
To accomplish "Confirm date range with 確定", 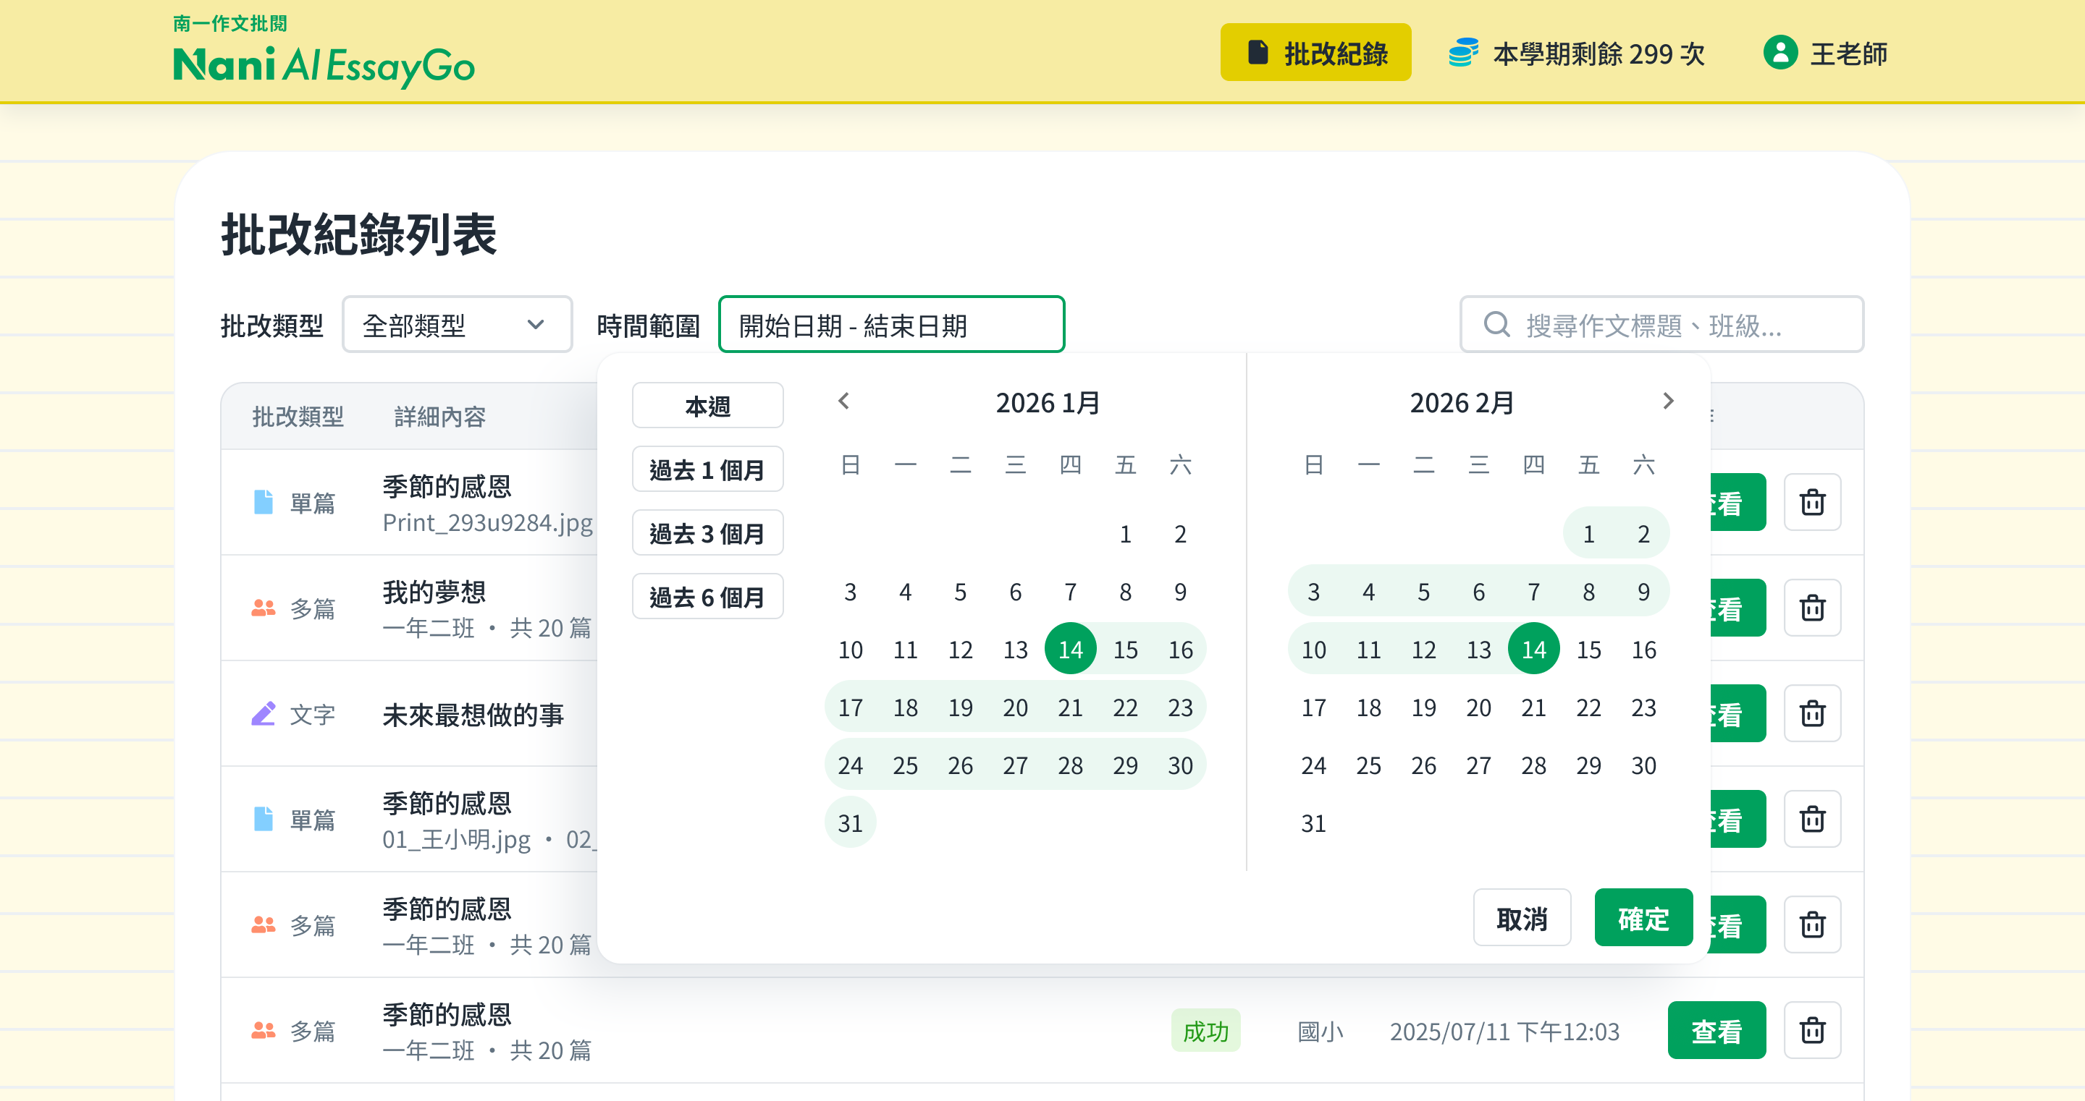I will point(1643,918).
